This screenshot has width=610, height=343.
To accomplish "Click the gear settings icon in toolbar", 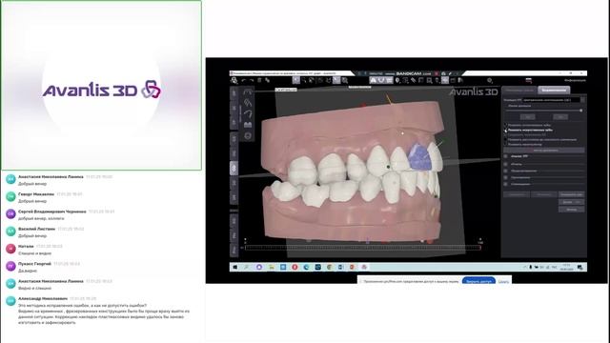I will coord(490,80).
